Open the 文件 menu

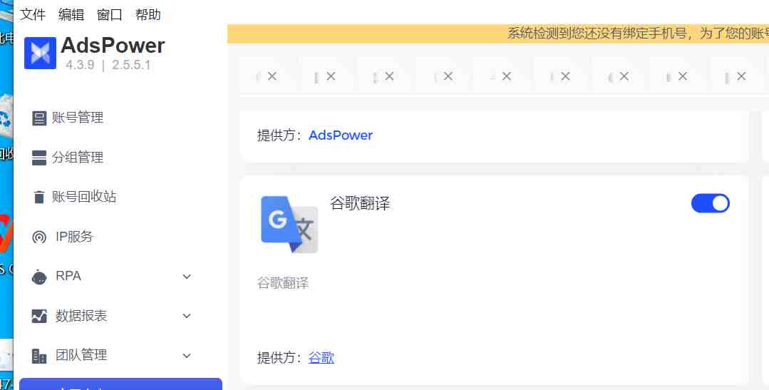33,15
